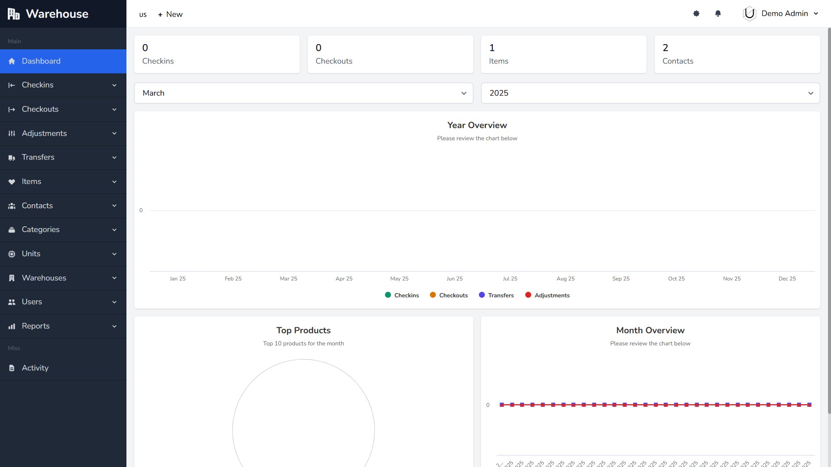Select Contacts in the sidebar
The height and width of the screenshot is (467, 831).
coord(37,206)
